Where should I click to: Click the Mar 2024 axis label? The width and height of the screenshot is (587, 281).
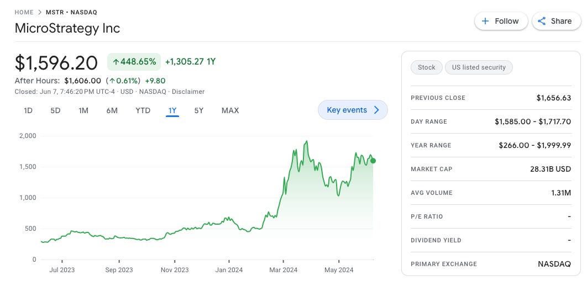[x=284, y=270]
